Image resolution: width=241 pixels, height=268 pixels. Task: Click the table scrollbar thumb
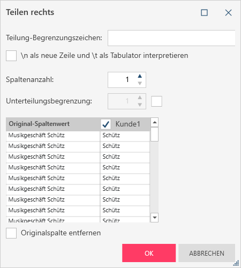pos(155,135)
